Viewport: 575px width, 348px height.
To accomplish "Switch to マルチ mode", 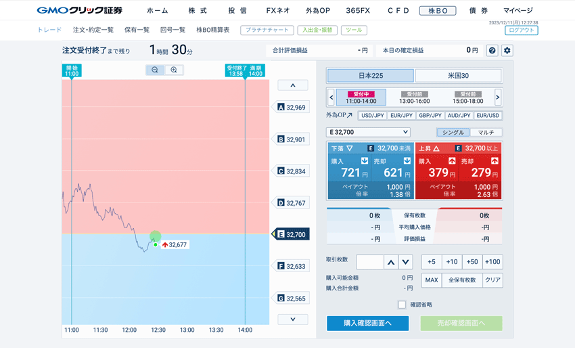I will point(486,132).
